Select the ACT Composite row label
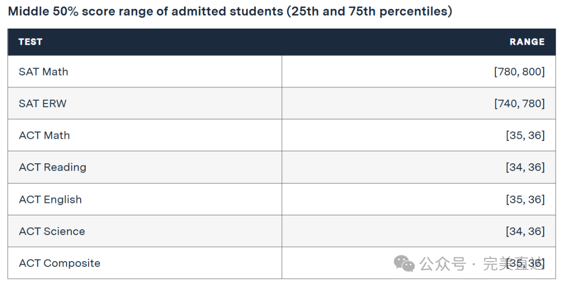This screenshot has width=562, height=286. 59,263
